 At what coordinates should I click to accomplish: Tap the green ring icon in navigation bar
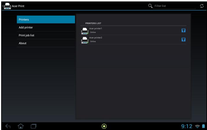pos(104,126)
